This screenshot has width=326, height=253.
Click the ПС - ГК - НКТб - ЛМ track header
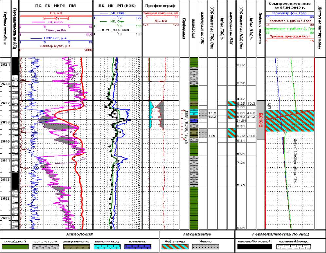click(x=56, y=6)
